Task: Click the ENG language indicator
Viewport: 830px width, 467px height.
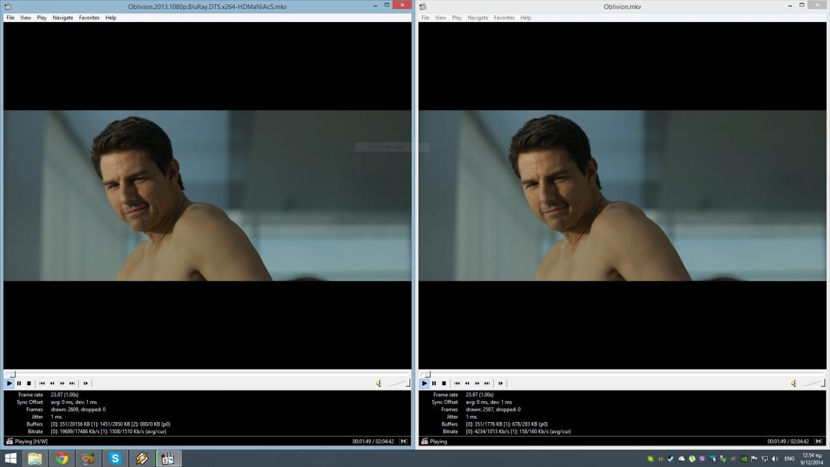Action: [x=788, y=459]
